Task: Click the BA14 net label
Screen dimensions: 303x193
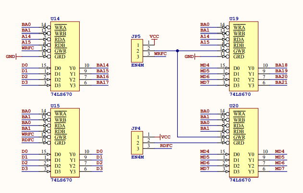Action: click(102, 65)
